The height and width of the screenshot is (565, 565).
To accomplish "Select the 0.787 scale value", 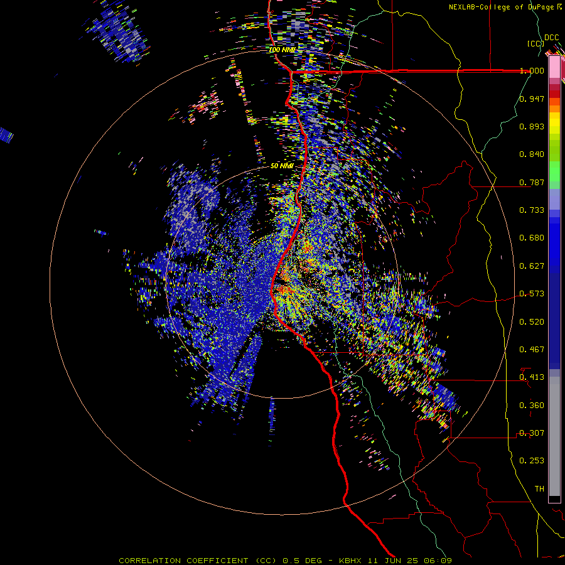I will [x=532, y=182].
